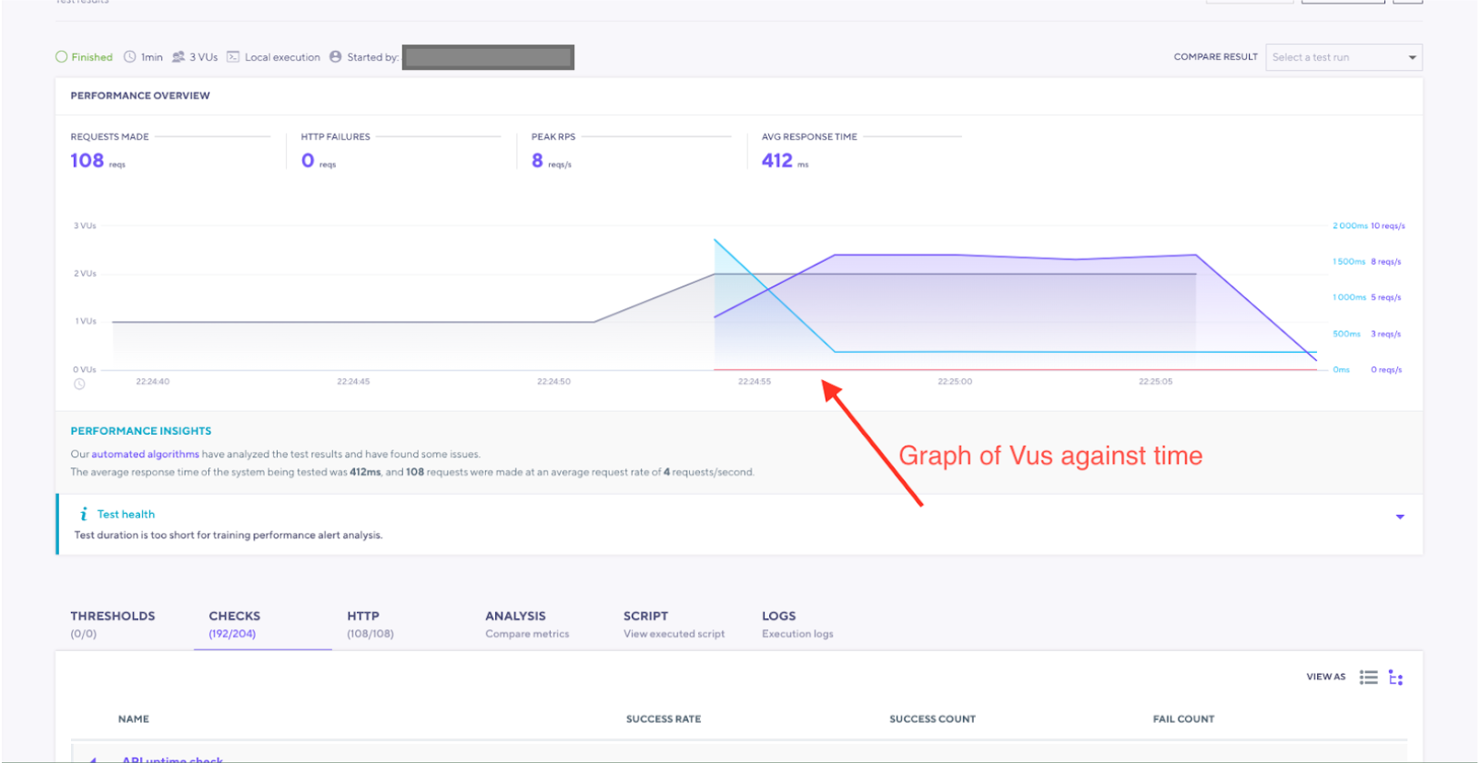Open the Select a test run dropdown
1480x763 pixels.
pos(1343,57)
